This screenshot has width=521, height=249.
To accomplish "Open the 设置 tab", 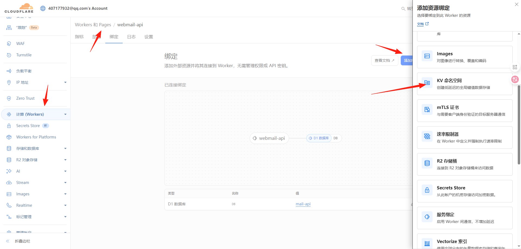I will pyautogui.click(x=149, y=37).
